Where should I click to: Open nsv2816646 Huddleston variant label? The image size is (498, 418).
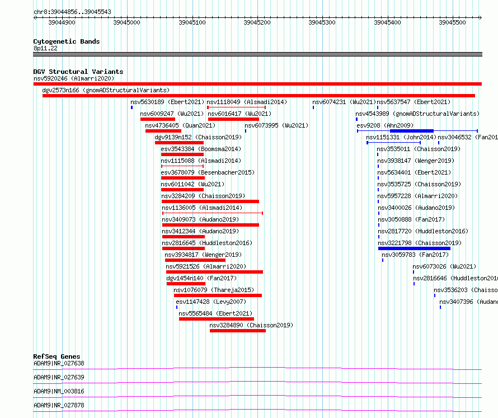(x=455, y=278)
